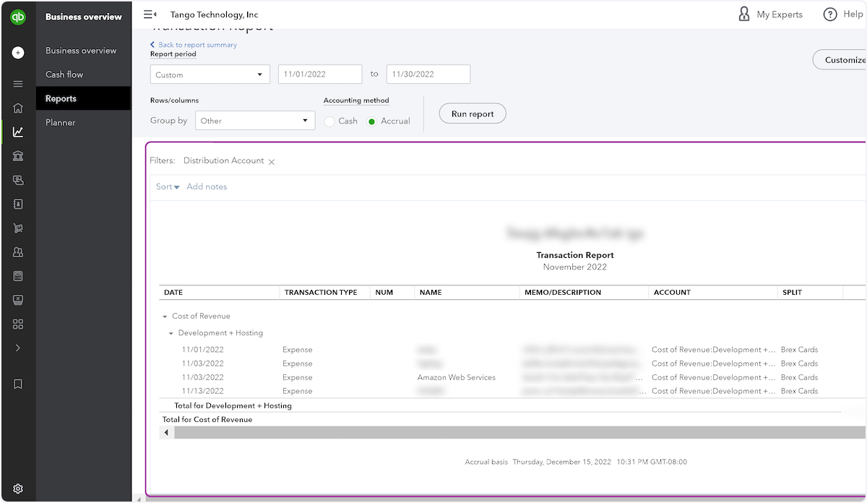Open the four-squares apps icon

(18, 324)
